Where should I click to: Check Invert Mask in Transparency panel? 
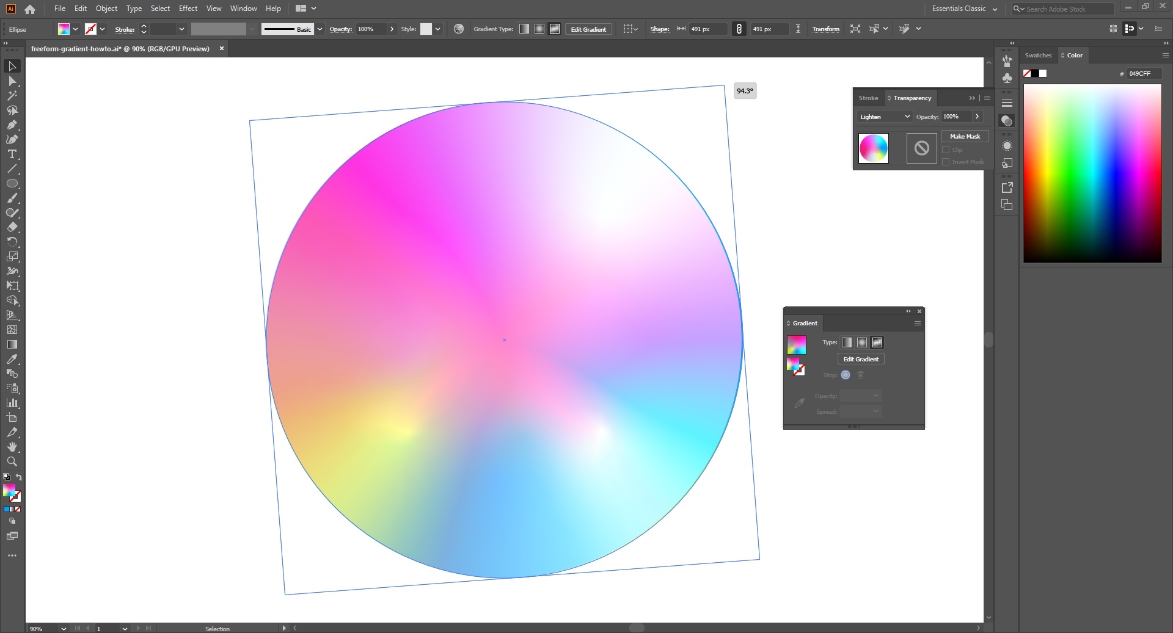click(947, 162)
